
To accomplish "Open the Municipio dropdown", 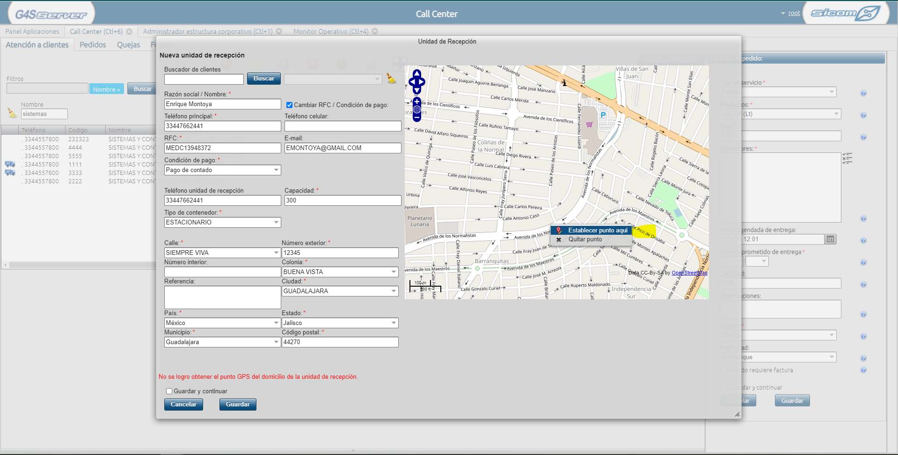I will (276, 342).
